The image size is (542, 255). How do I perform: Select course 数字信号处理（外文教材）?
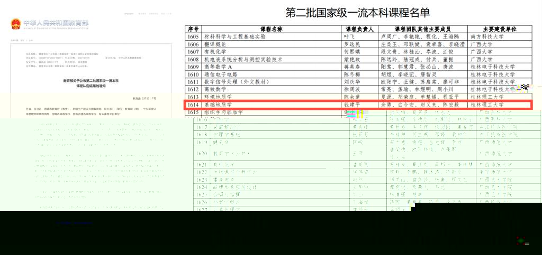tap(237, 82)
